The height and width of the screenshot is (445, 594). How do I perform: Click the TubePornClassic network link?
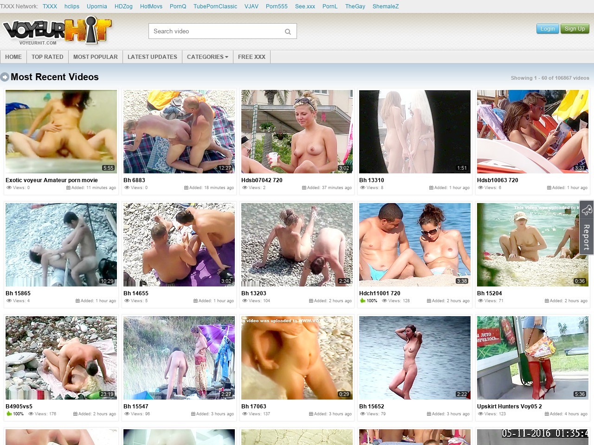(215, 6)
